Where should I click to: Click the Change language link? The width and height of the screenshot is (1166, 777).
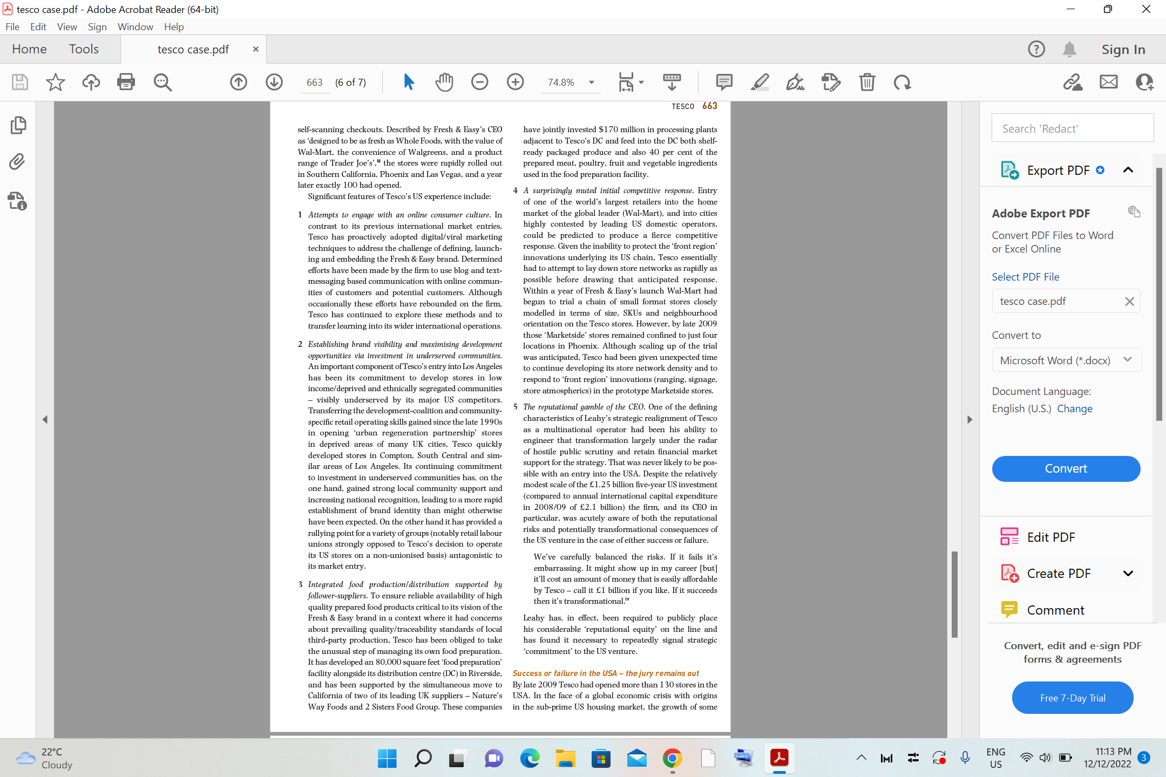pyautogui.click(x=1074, y=408)
